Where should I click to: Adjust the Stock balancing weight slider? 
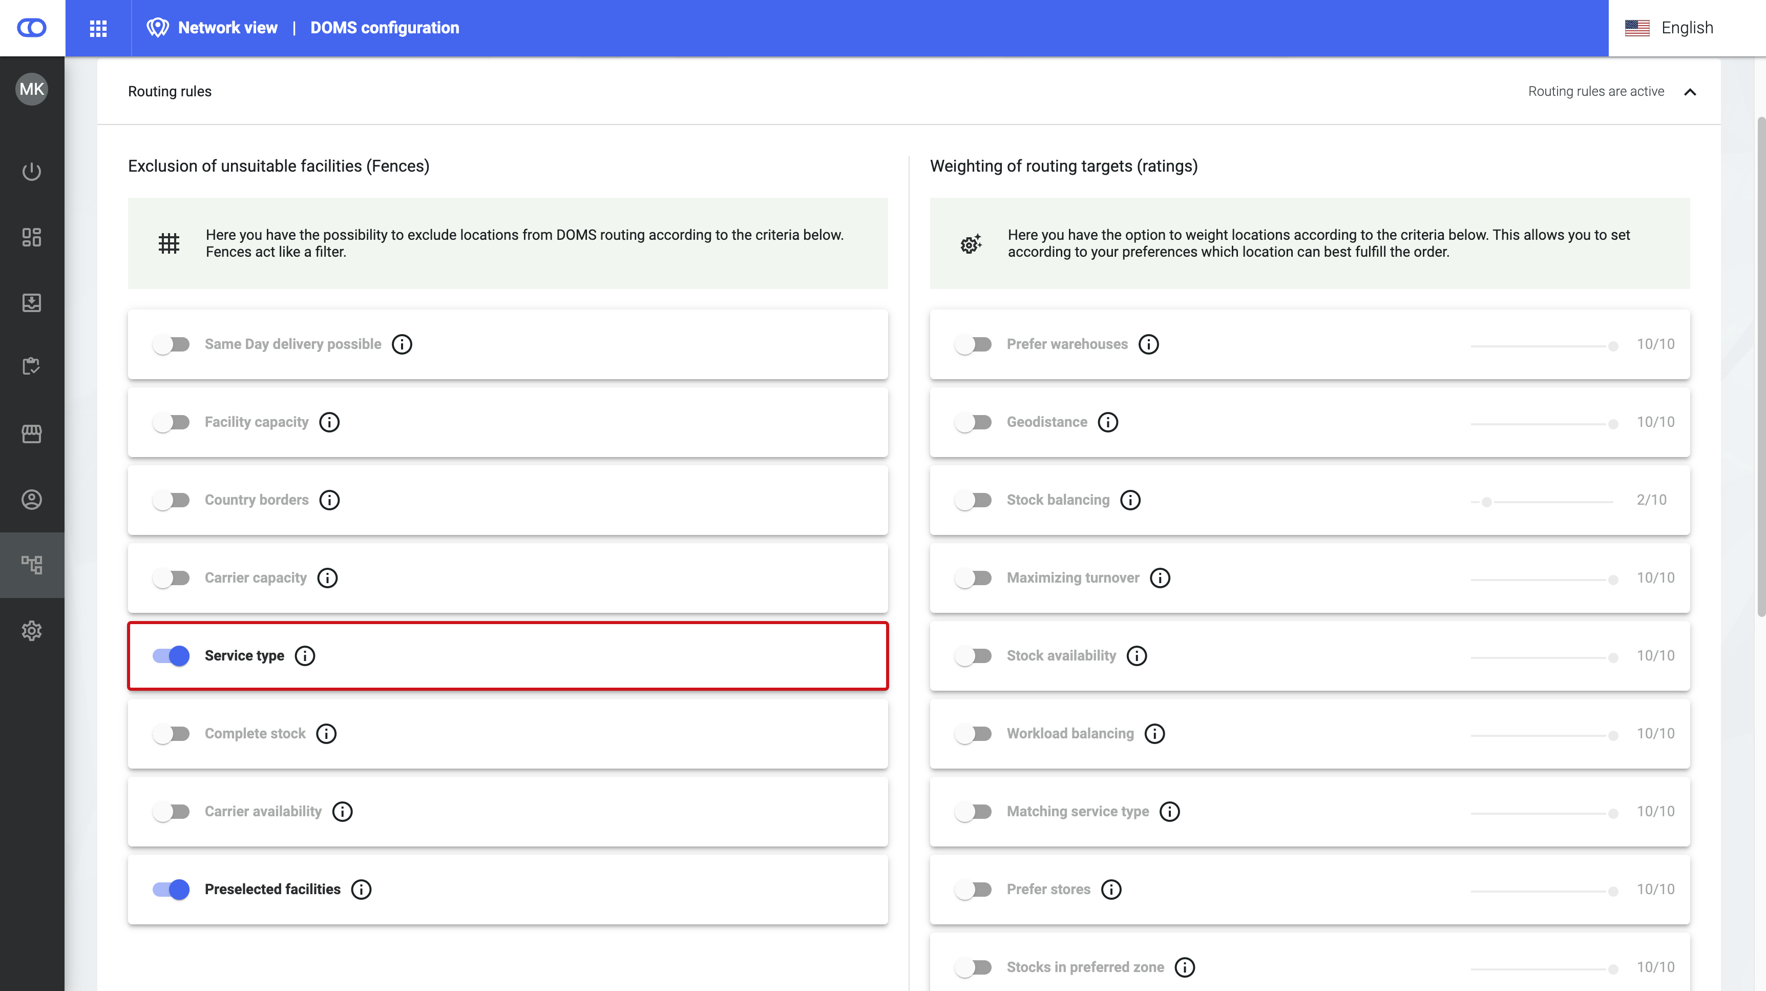(x=1486, y=502)
